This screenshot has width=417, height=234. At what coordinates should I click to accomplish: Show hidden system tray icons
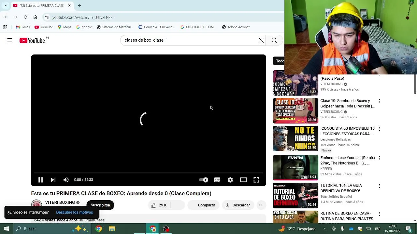(325, 229)
